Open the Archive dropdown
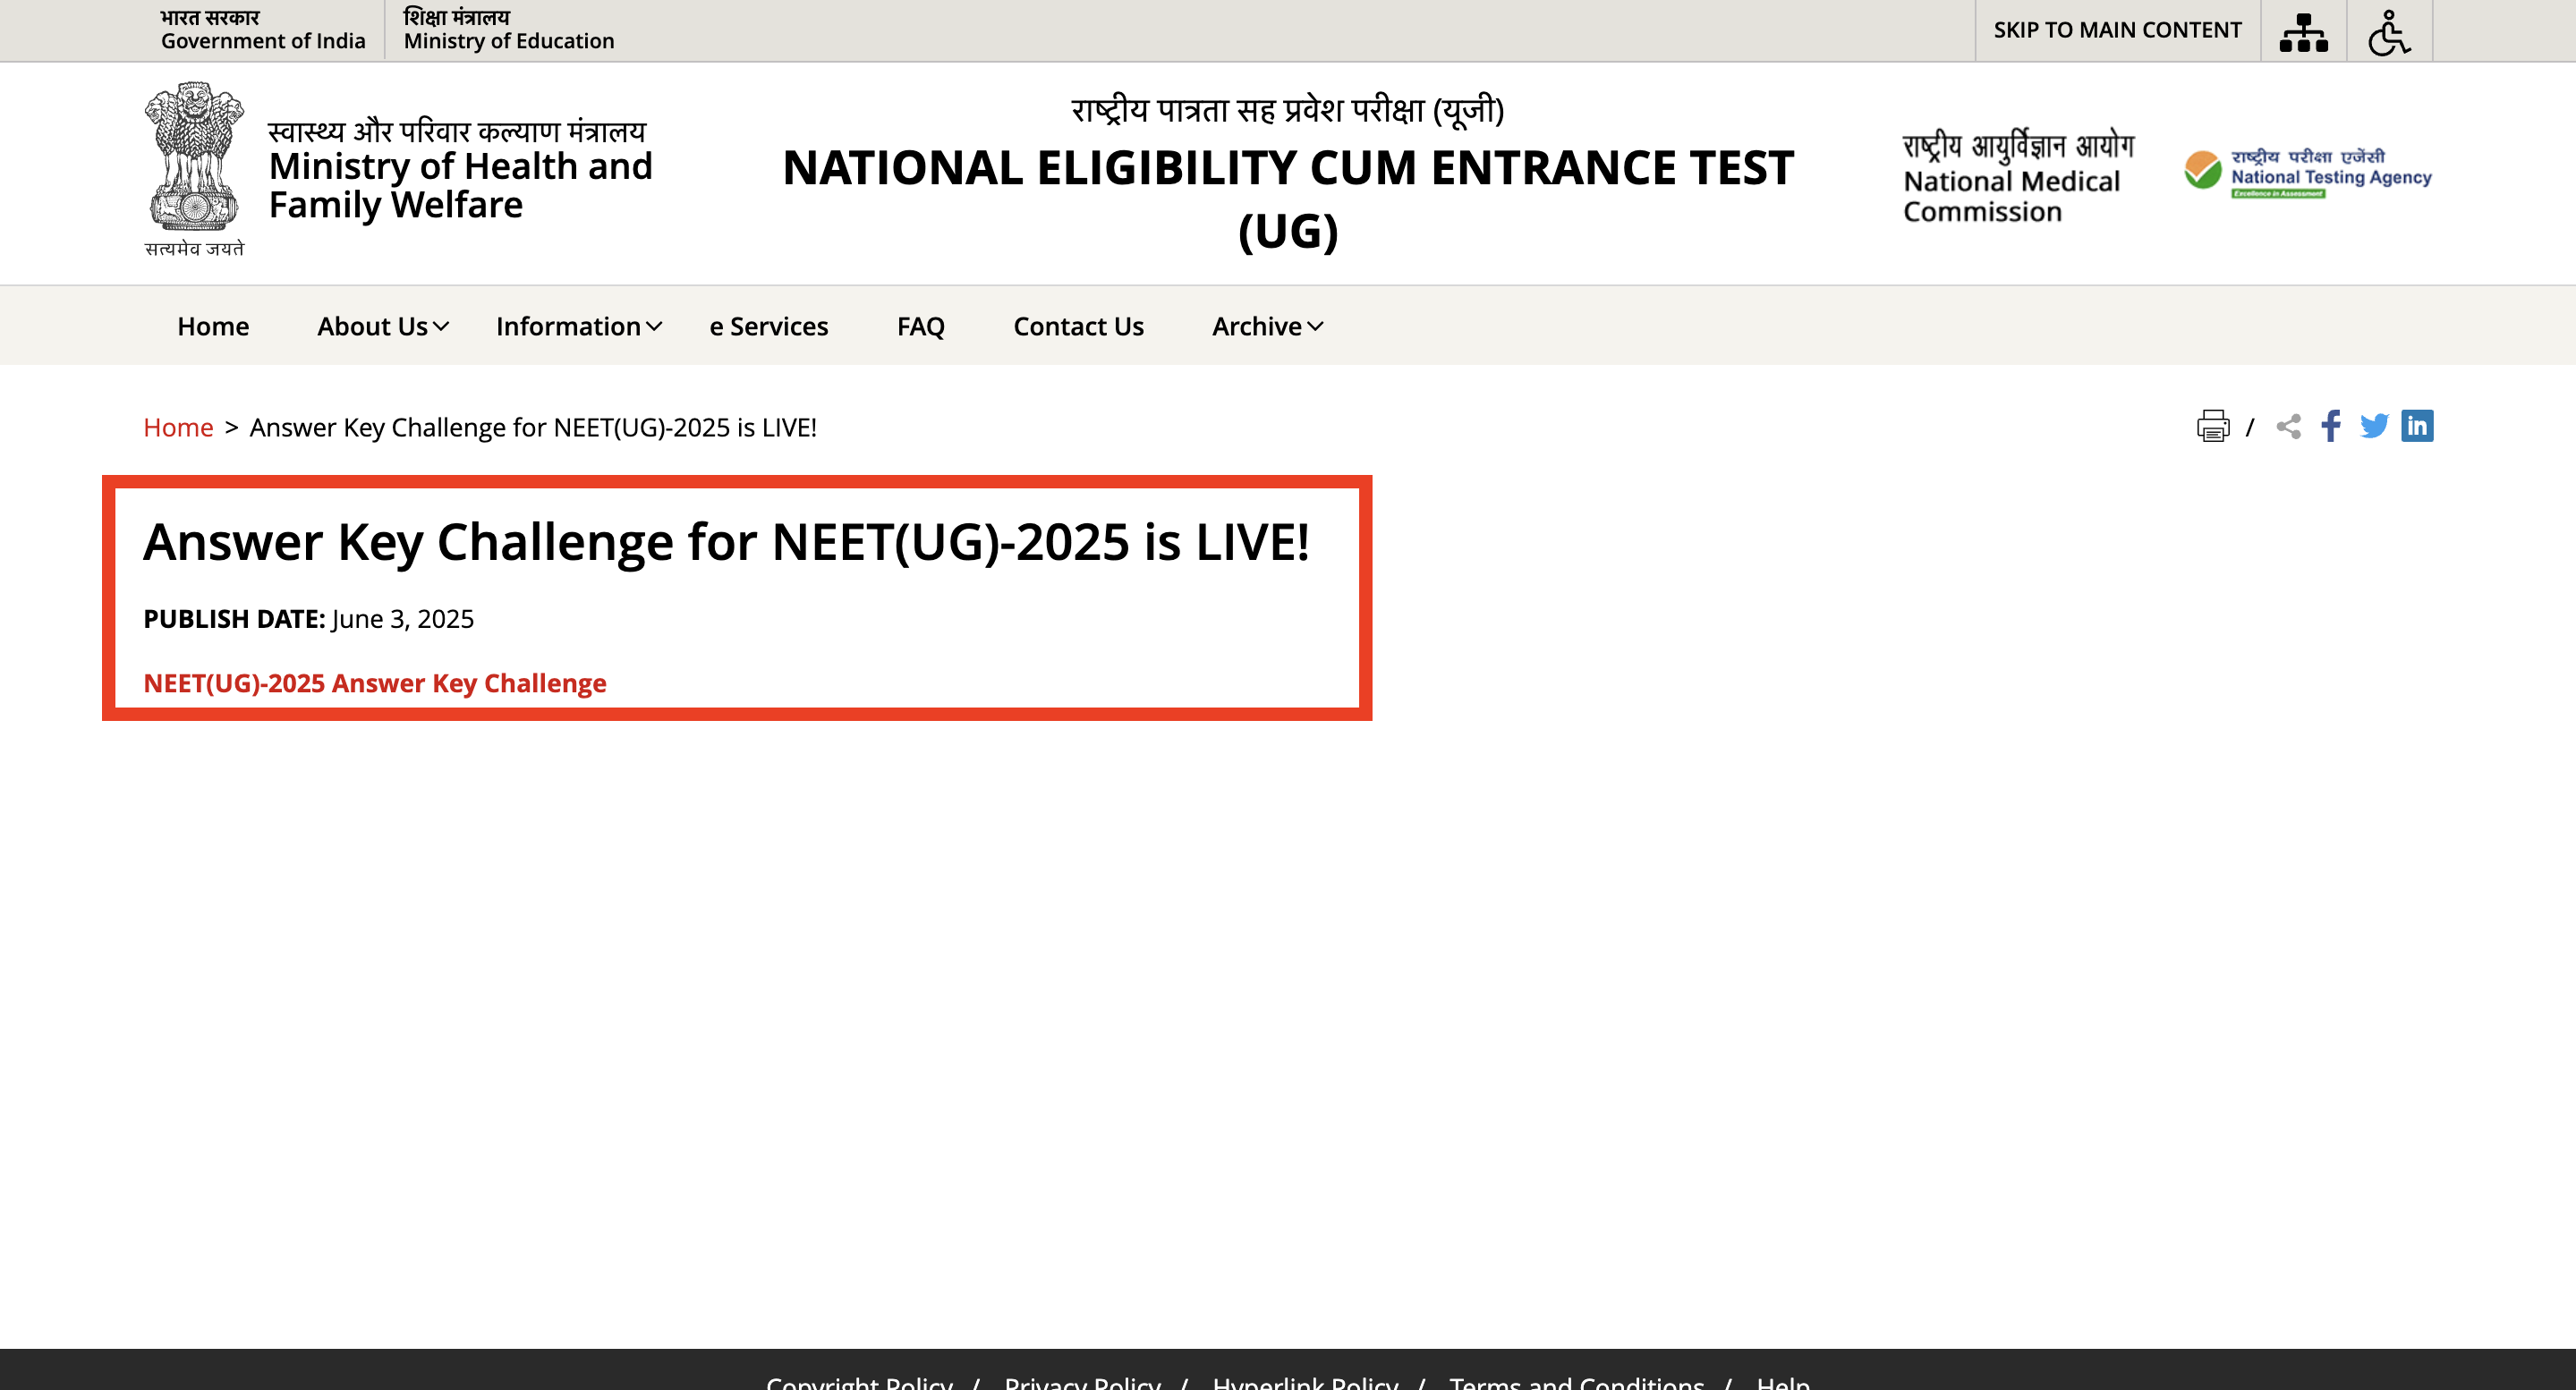Viewport: 2576px width, 1390px height. [x=1267, y=326]
